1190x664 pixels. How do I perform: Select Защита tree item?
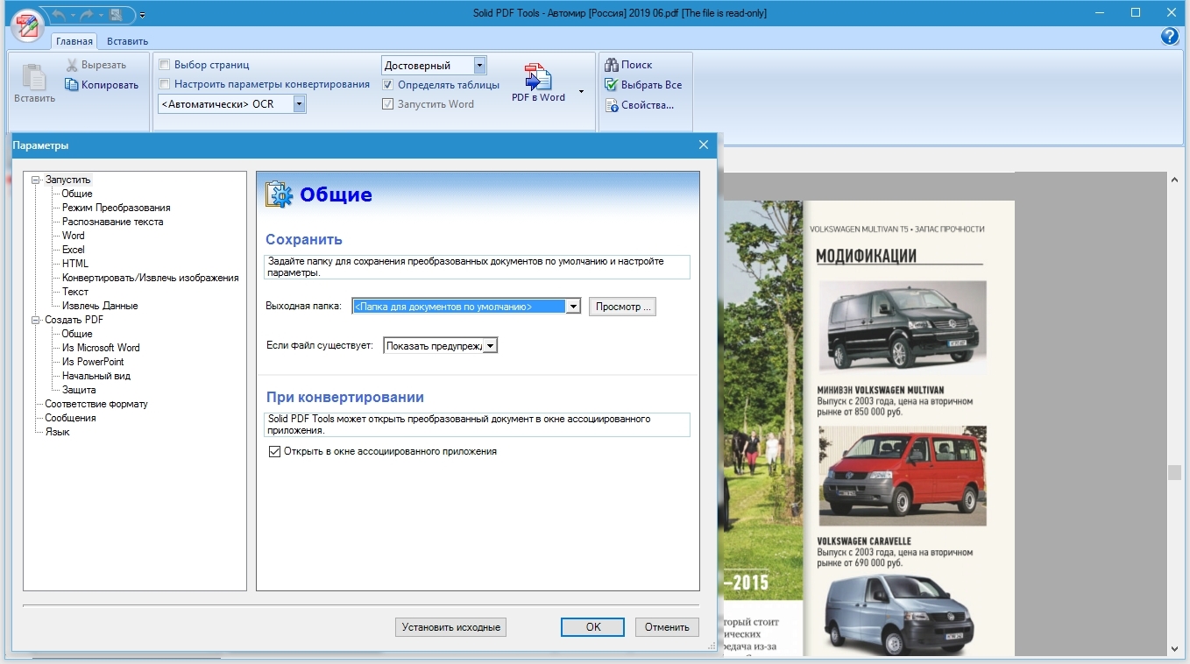(79, 390)
